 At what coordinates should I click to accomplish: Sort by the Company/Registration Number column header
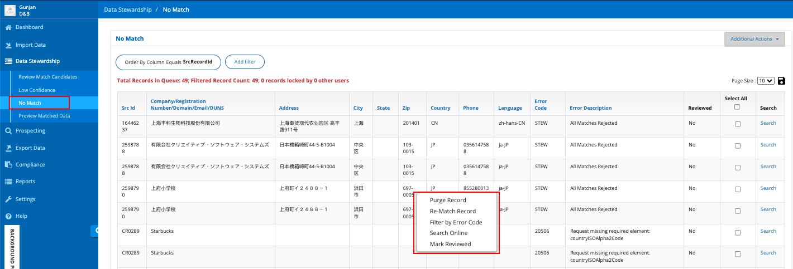tap(187, 105)
